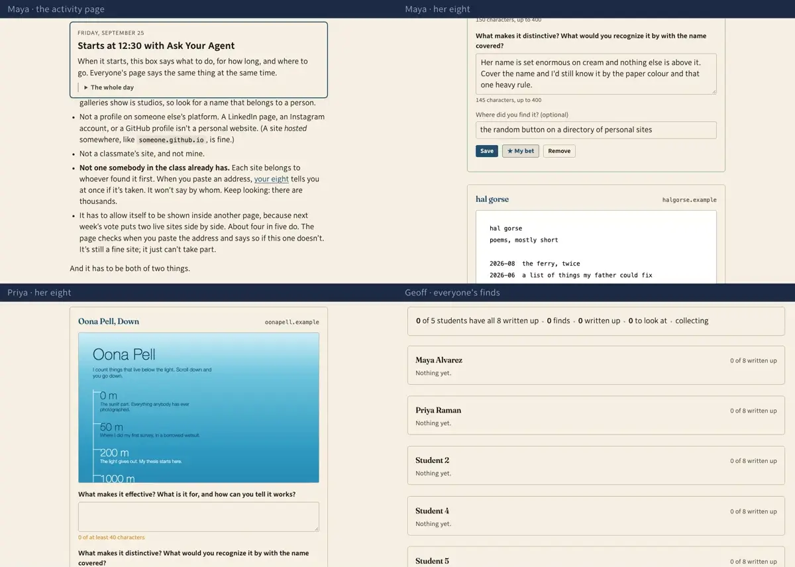
Task: Click the "145 characters, up to 400" counter
Action: (x=508, y=101)
